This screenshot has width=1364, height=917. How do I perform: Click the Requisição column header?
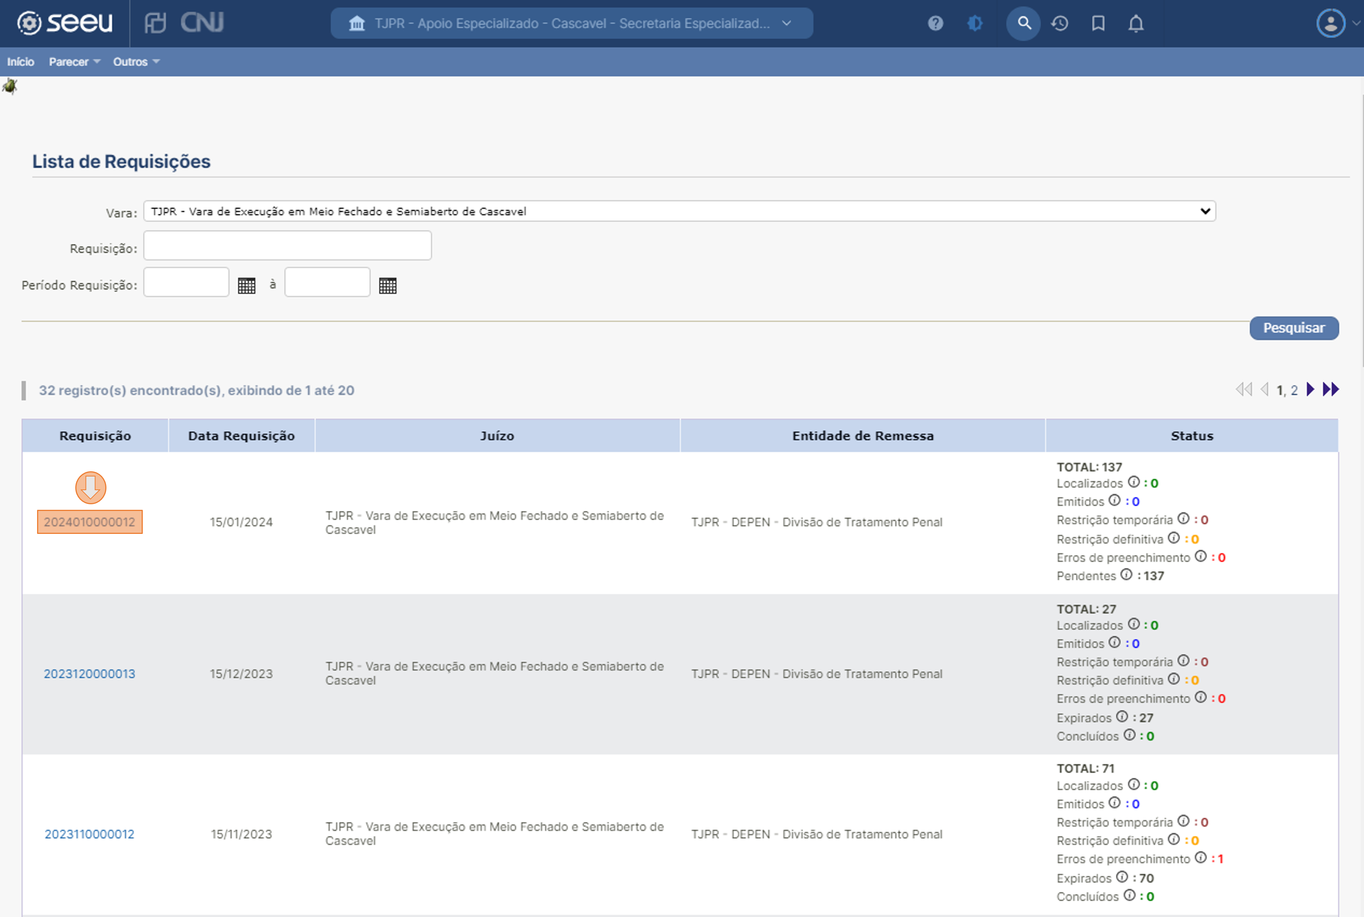(x=95, y=436)
